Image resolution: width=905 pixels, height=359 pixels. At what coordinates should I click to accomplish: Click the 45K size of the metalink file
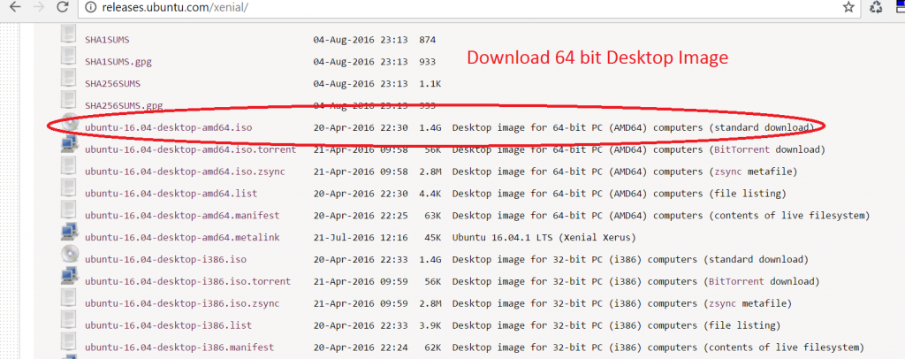click(x=433, y=237)
